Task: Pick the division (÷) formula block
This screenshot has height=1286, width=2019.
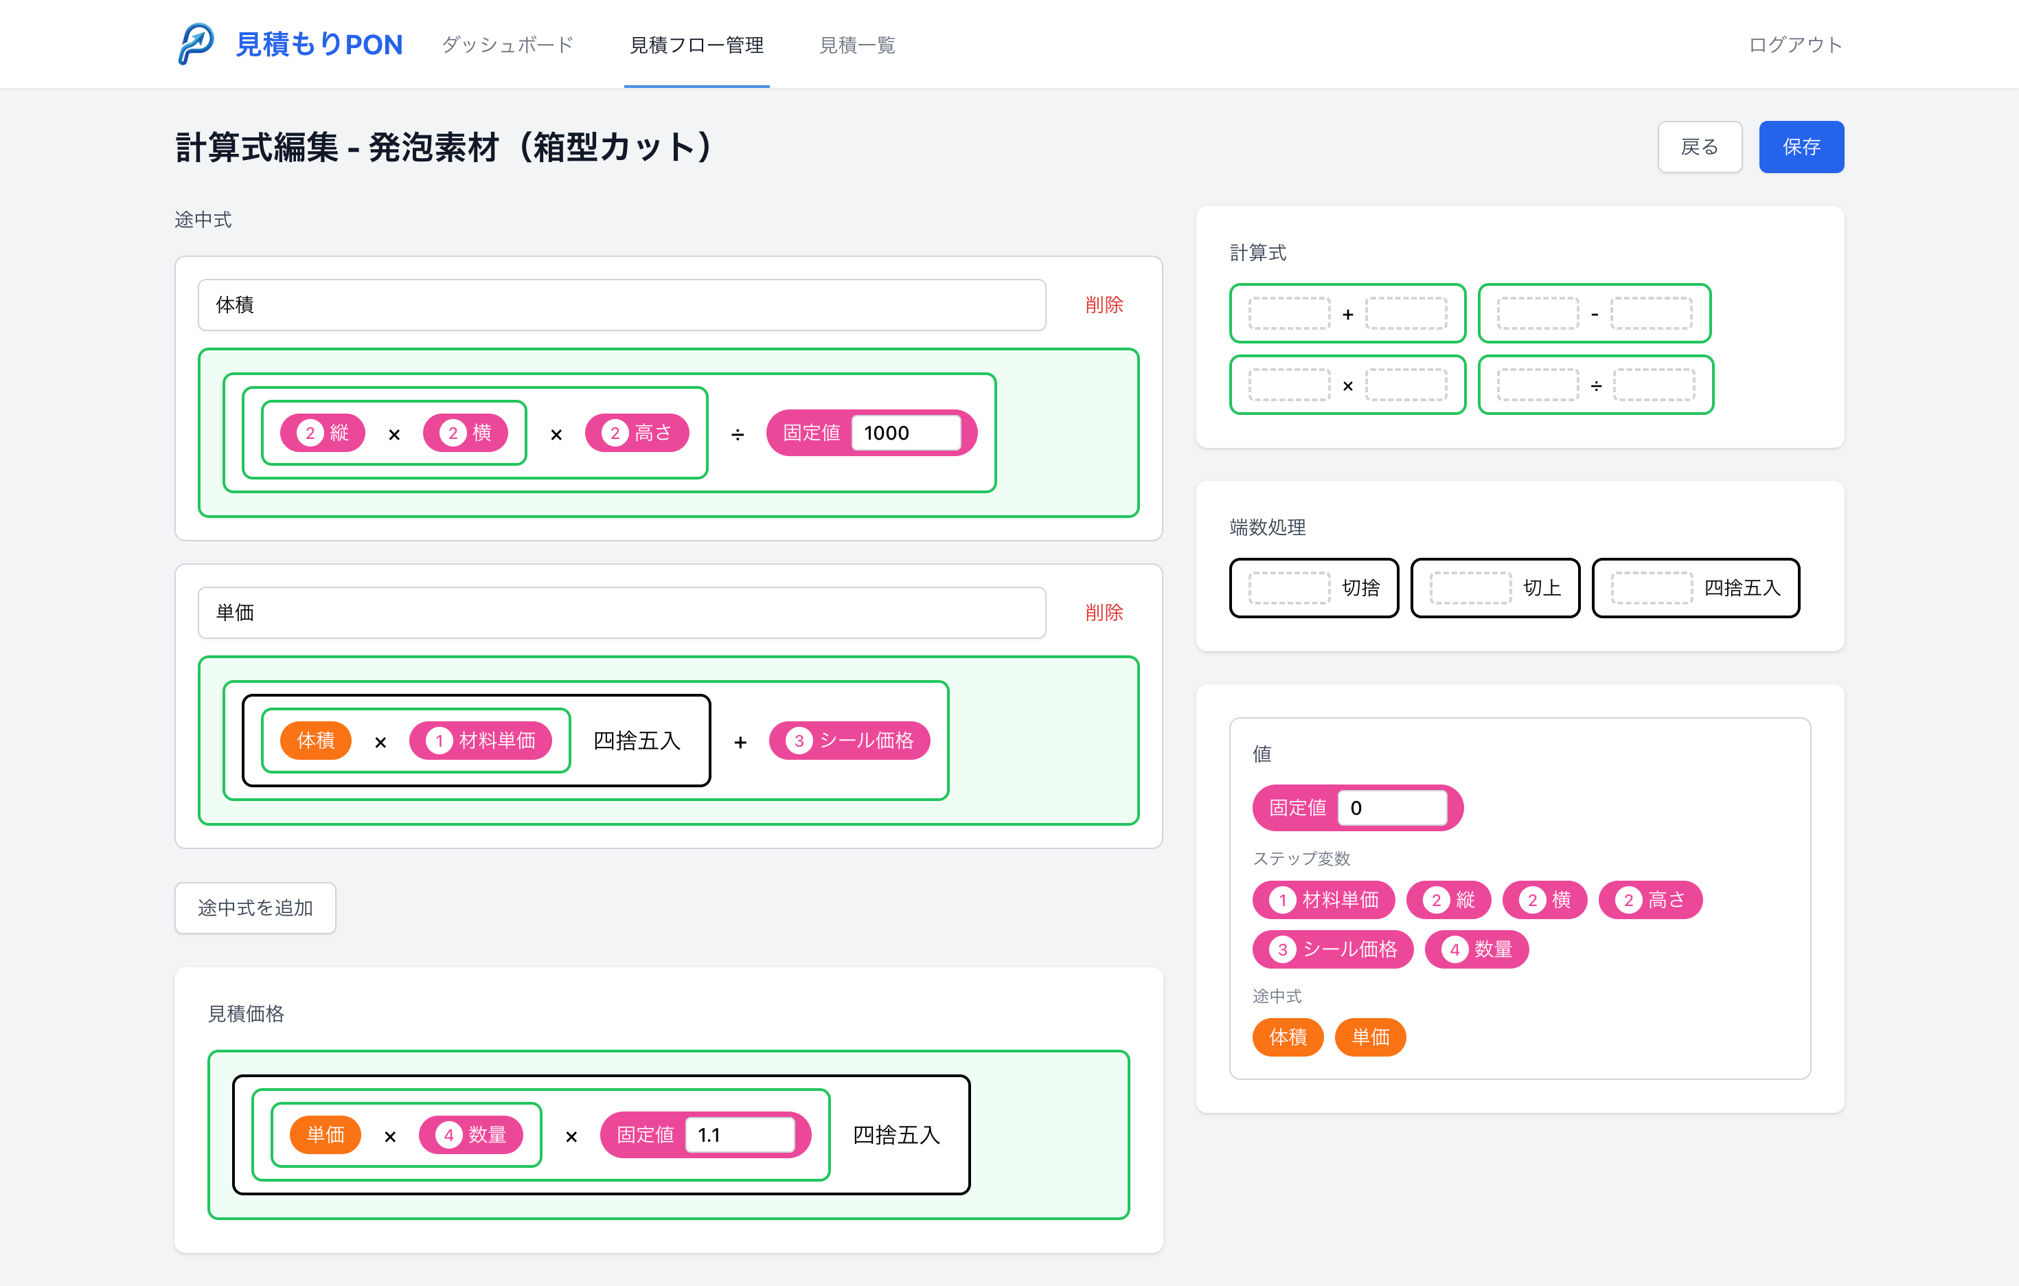Action: coord(1597,385)
